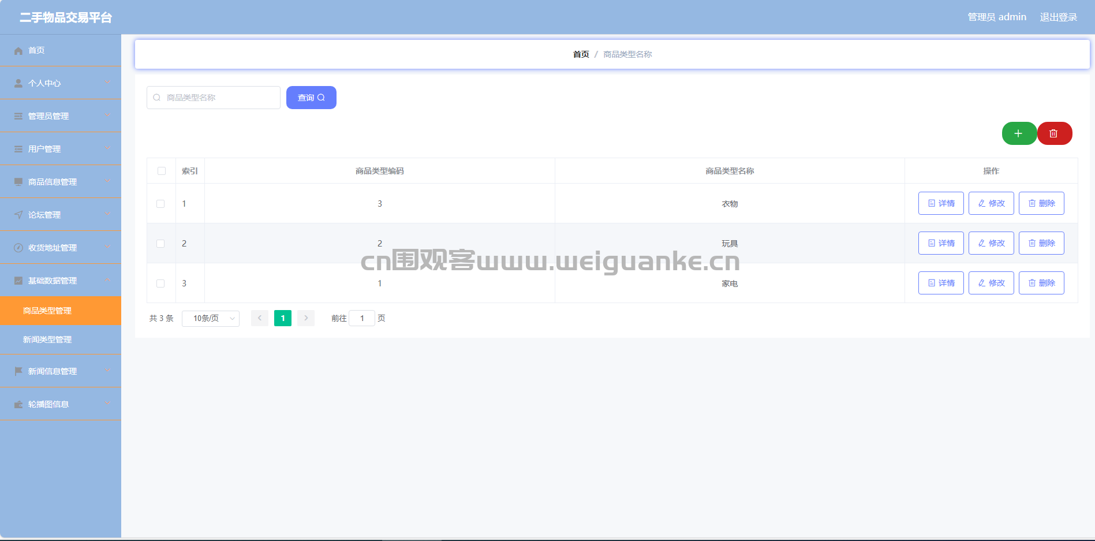The width and height of the screenshot is (1095, 541).
Task: Click the home icon beside 首页
Action: [18, 51]
